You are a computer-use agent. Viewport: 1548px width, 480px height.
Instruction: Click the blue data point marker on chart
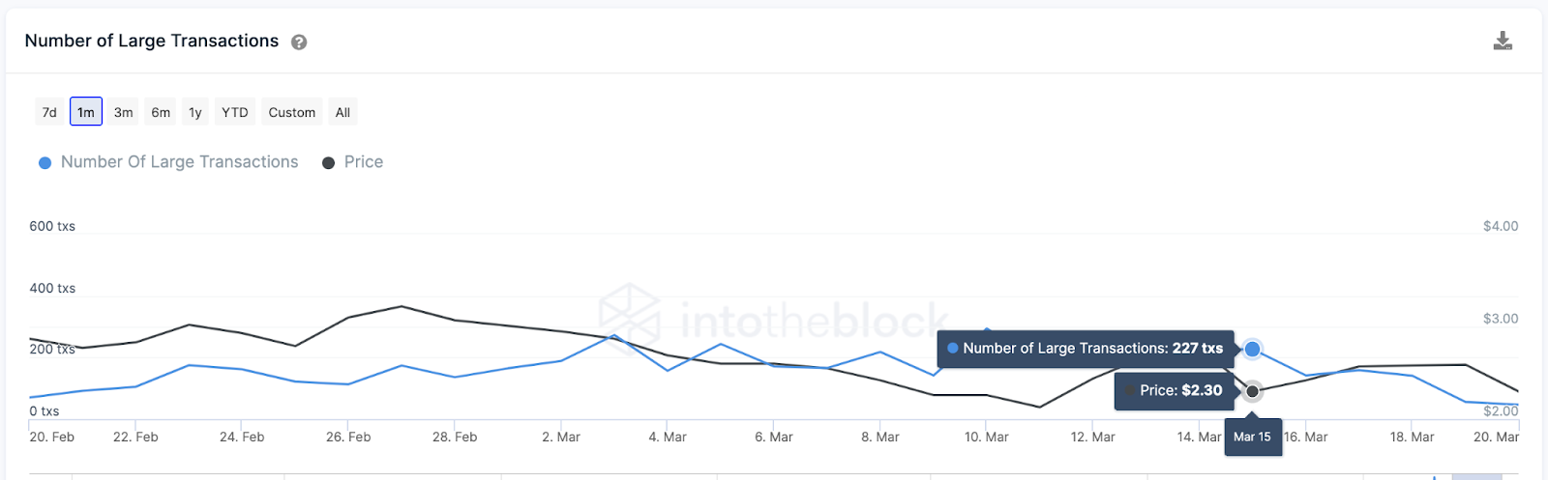click(1253, 349)
